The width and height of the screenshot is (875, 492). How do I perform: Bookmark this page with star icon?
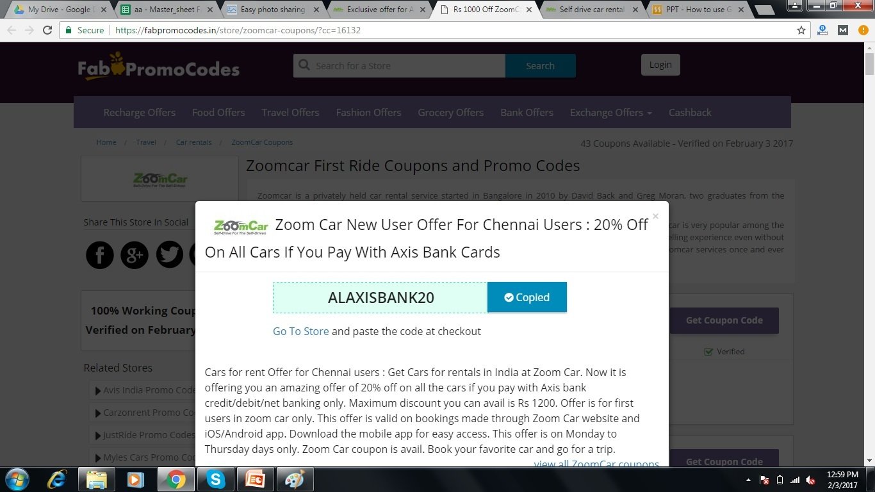801,30
